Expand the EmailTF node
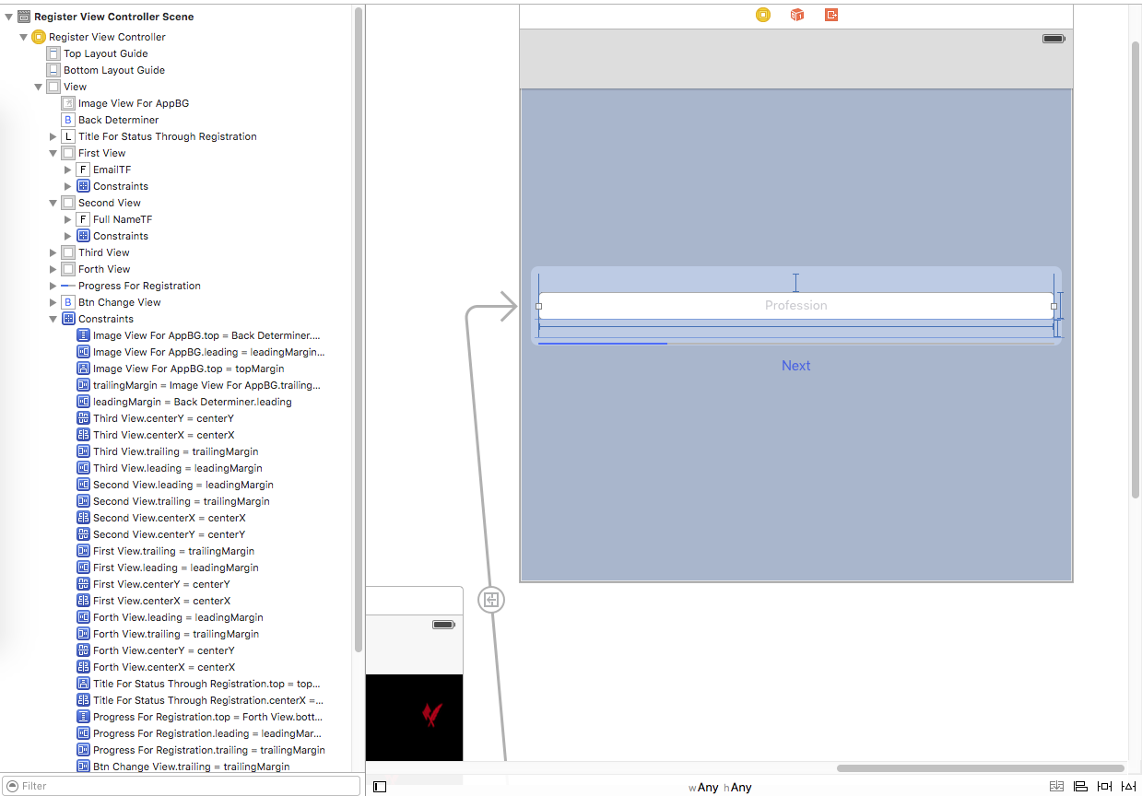Image resolution: width=1142 pixels, height=796 pixels. coord(67,170)
